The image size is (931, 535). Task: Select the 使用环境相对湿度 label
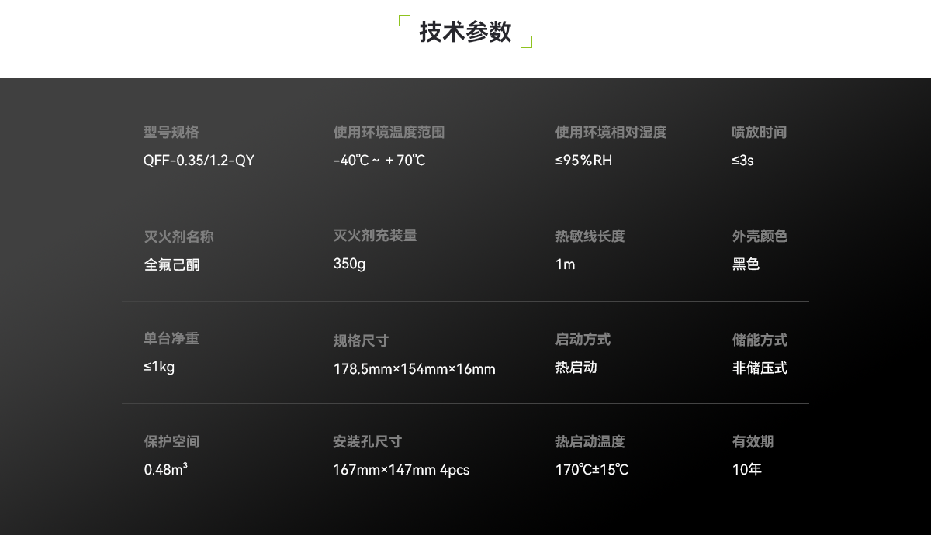click(x=611, y=133)
